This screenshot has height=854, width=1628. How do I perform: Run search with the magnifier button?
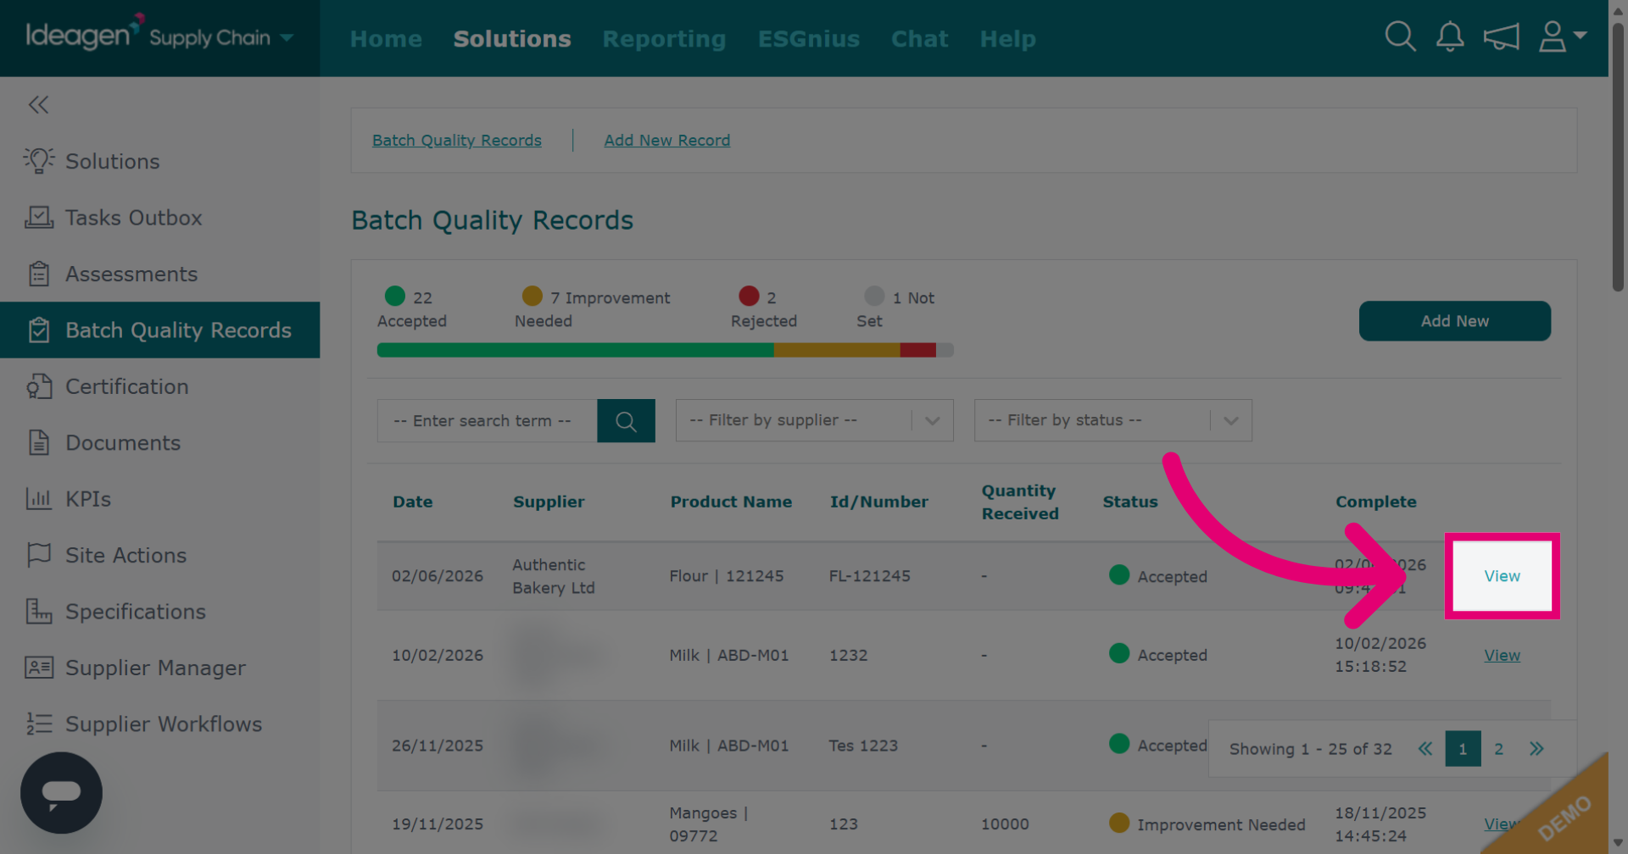click(626, 421)
